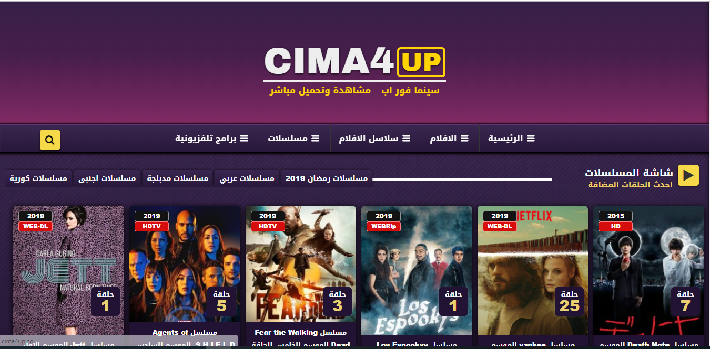Click the hamburger icon next to مسلسلات
The width and height of the screenshot is (710, 349).
coord(316,139)
